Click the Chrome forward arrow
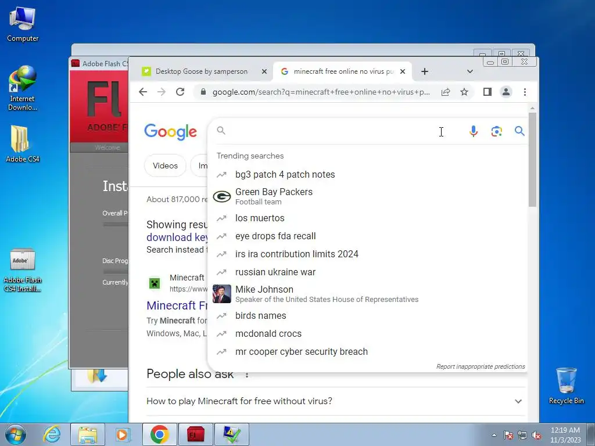The width and height of the screenshot is (595, 446). click(162, 92)
